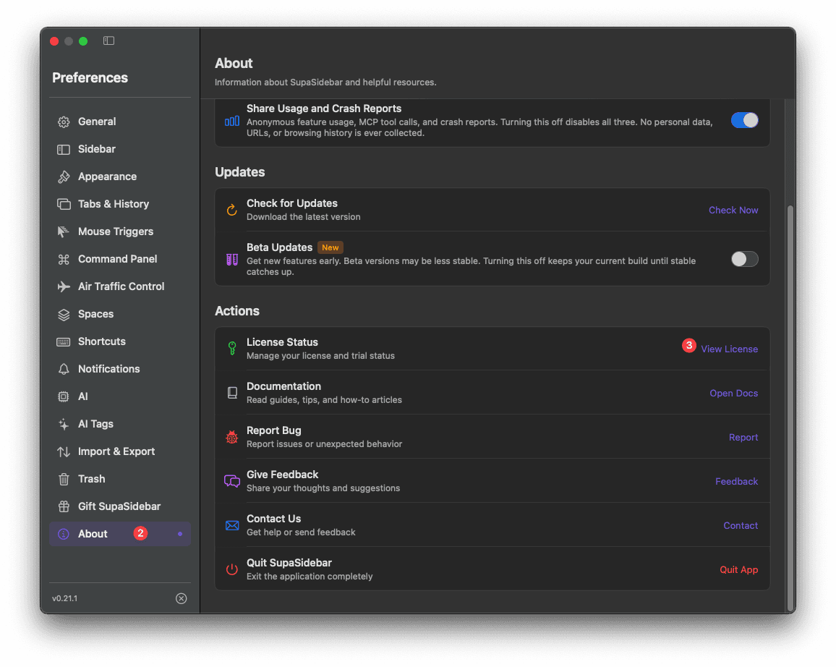Click the Notifications bell icon
The height and width of the screenshot is (667, 836).
[x=64, y=369]
